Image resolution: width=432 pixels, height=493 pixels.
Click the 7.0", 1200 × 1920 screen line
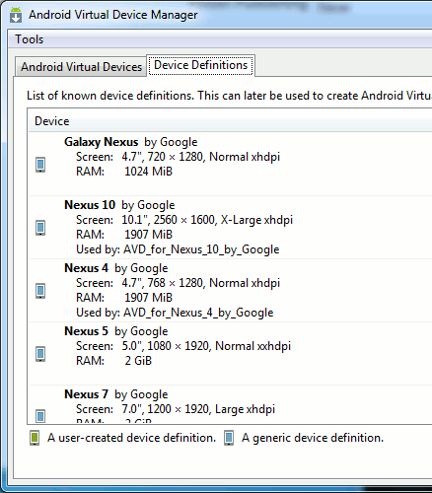point(176,409)
